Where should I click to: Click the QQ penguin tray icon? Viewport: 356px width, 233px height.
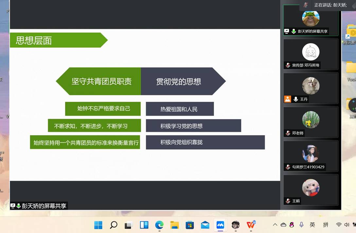pos(292,225)
